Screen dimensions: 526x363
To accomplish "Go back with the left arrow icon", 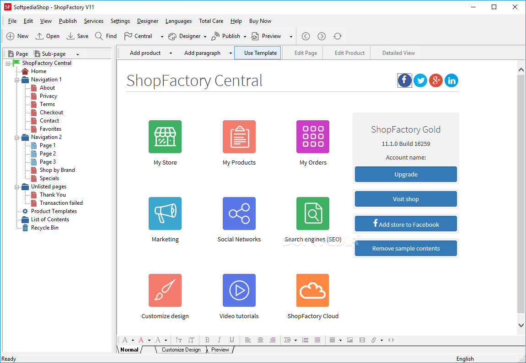I will point(306,36).
